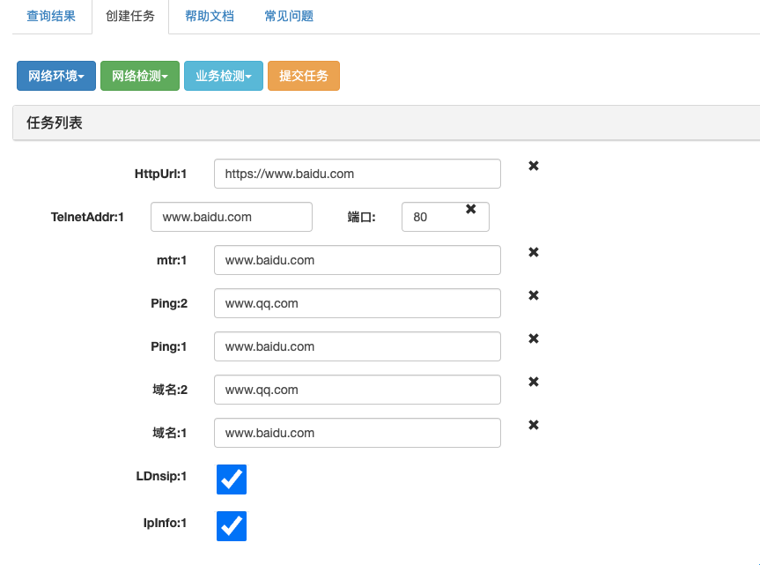Remove the HttpUrl:1 task row
Screen dimensions: 760x565
533,166
